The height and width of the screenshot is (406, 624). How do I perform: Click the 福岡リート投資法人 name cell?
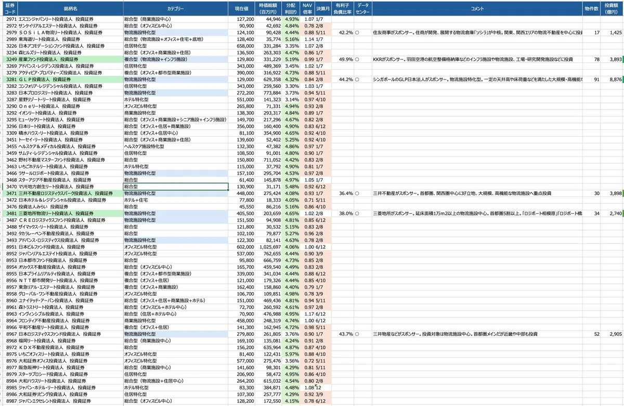tap(71, 341)
